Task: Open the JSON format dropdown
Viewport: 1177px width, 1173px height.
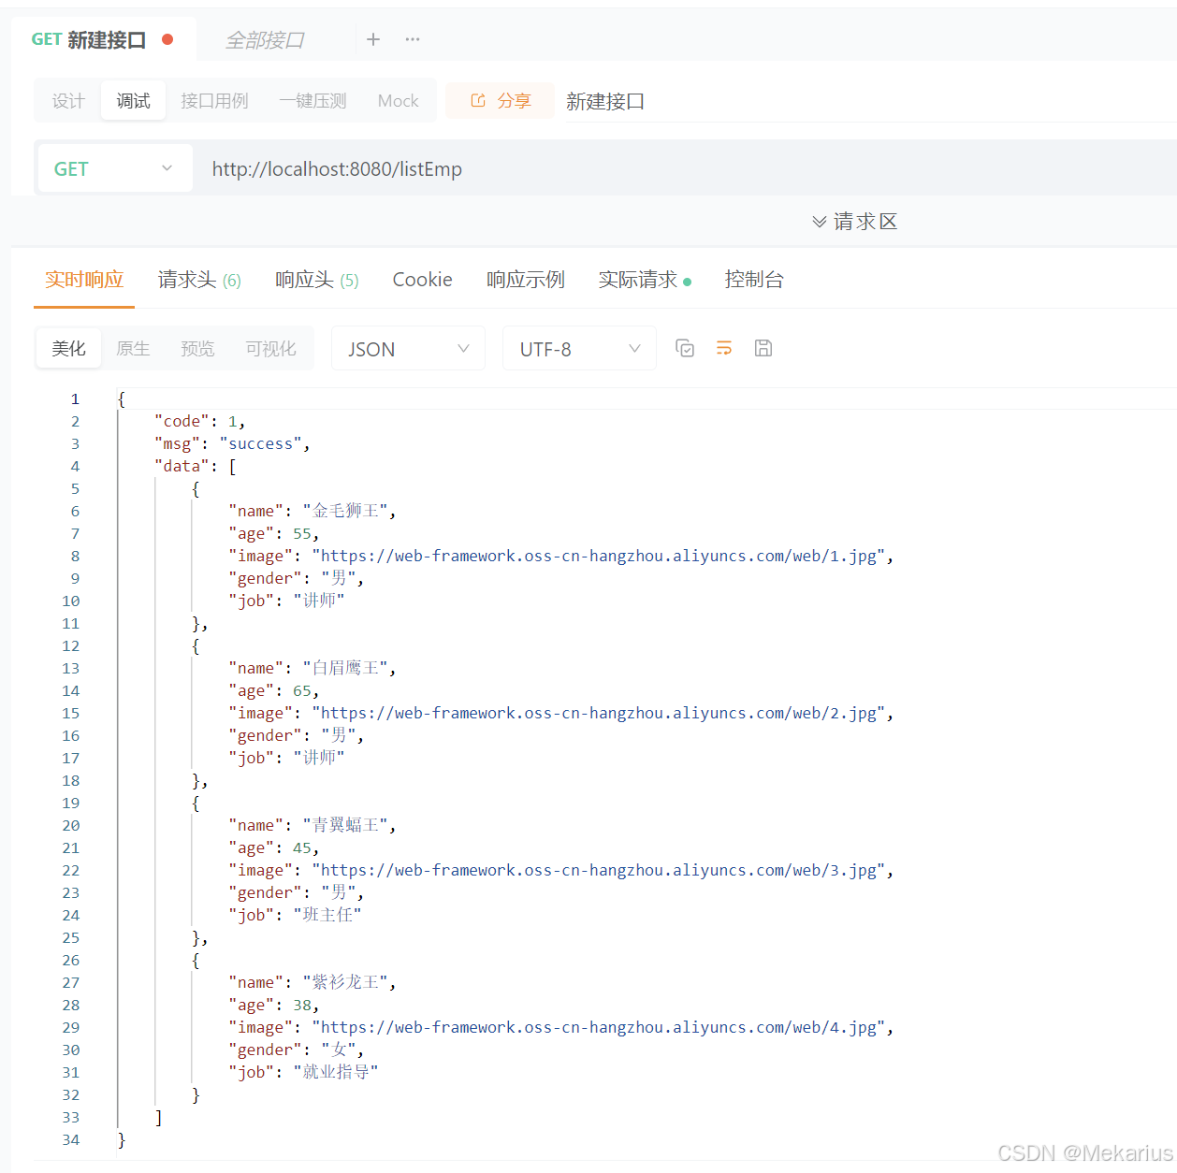Action: click(x=407, y=347)
